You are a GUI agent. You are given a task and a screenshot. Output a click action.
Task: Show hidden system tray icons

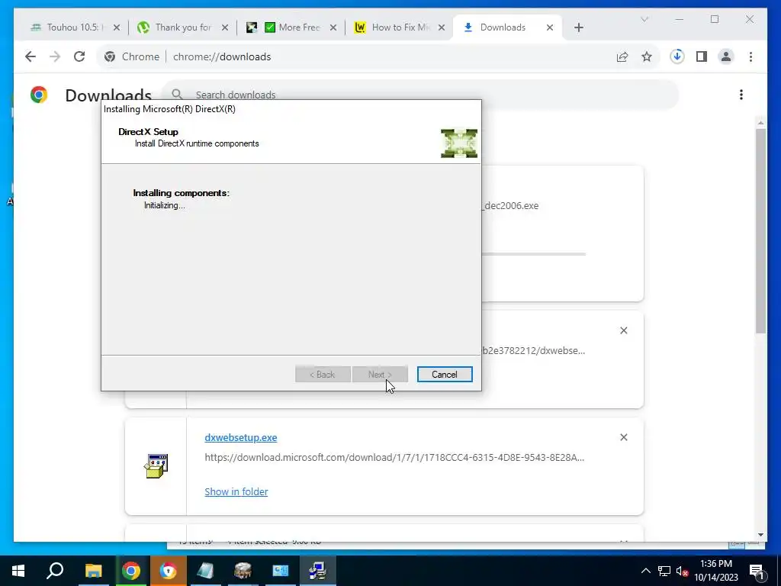point(645,571)
